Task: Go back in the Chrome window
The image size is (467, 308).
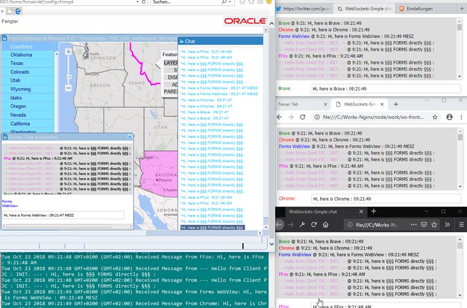Action: click(x=280, y=117)
